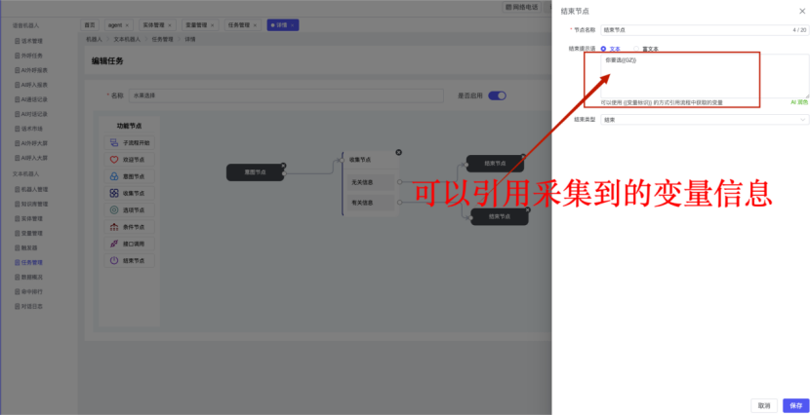
Task: Open the 结束类型 dropdown
Action: (x=704, y=120)
